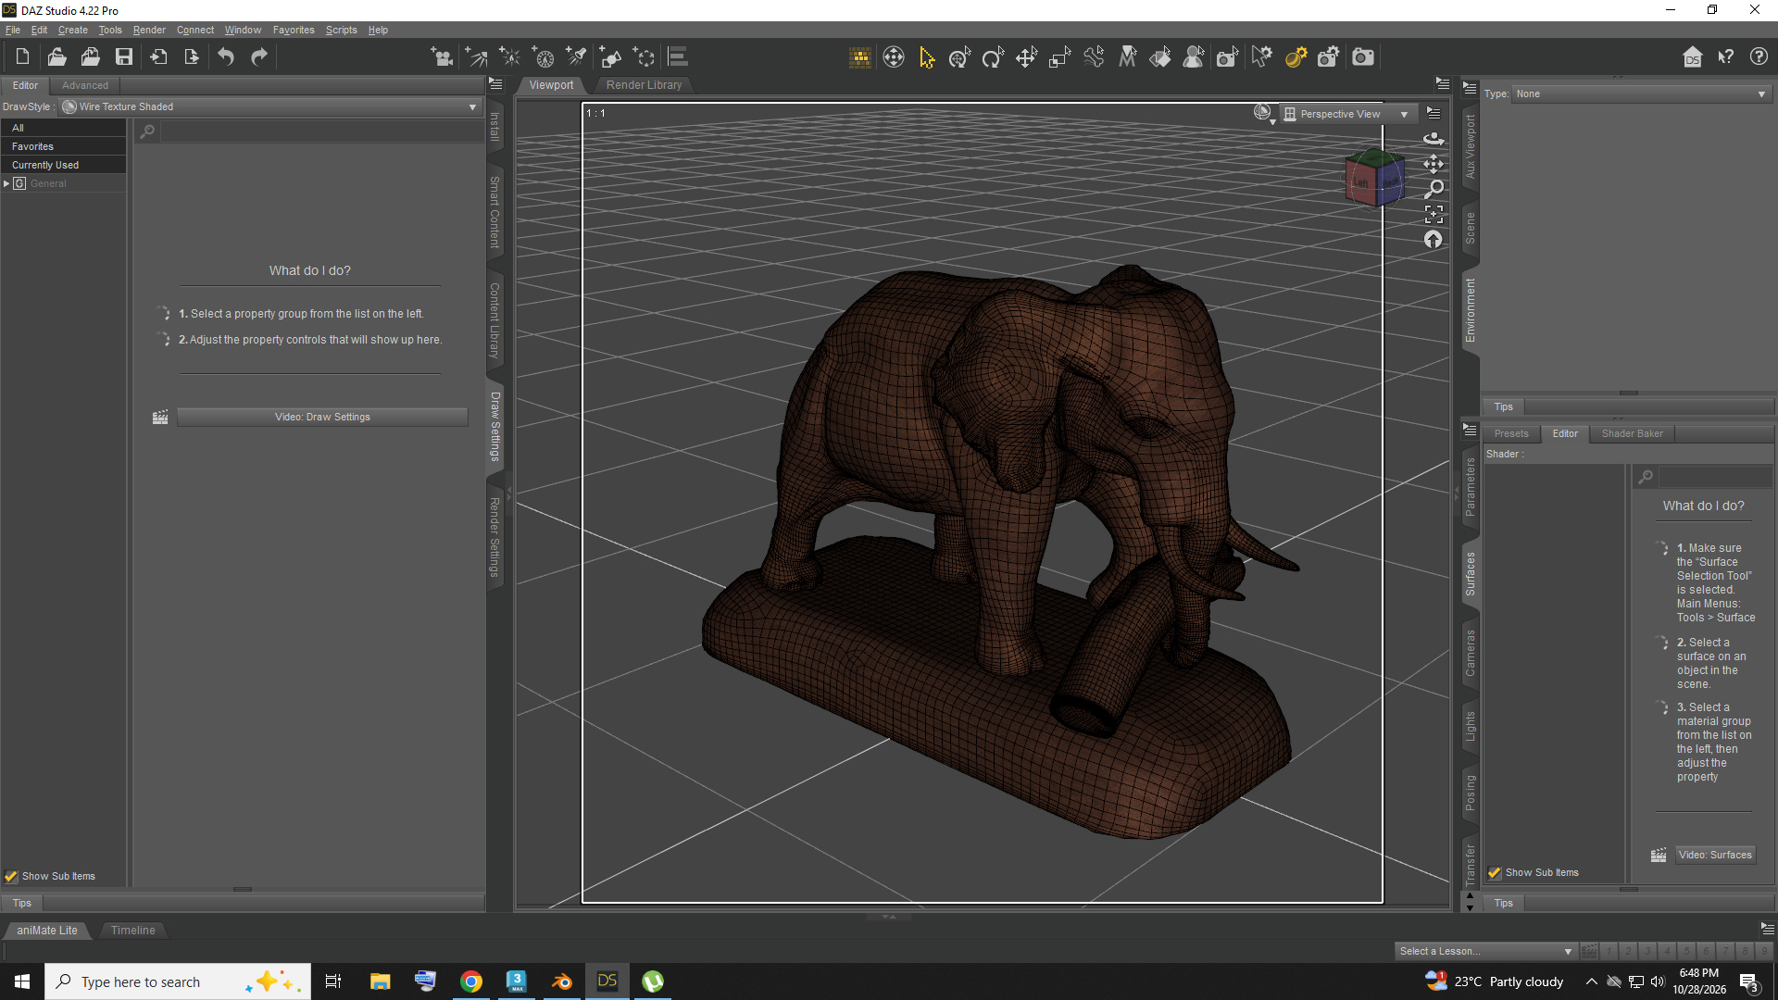Create a new primitive shape icon
Viewport: 1778px width, 1000px height.
[610, 57]
